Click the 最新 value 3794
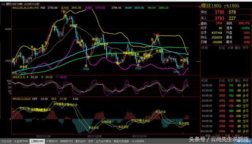The height and width of the screenshot is (144, 252). pyautogui.click(x=219, y=24)
